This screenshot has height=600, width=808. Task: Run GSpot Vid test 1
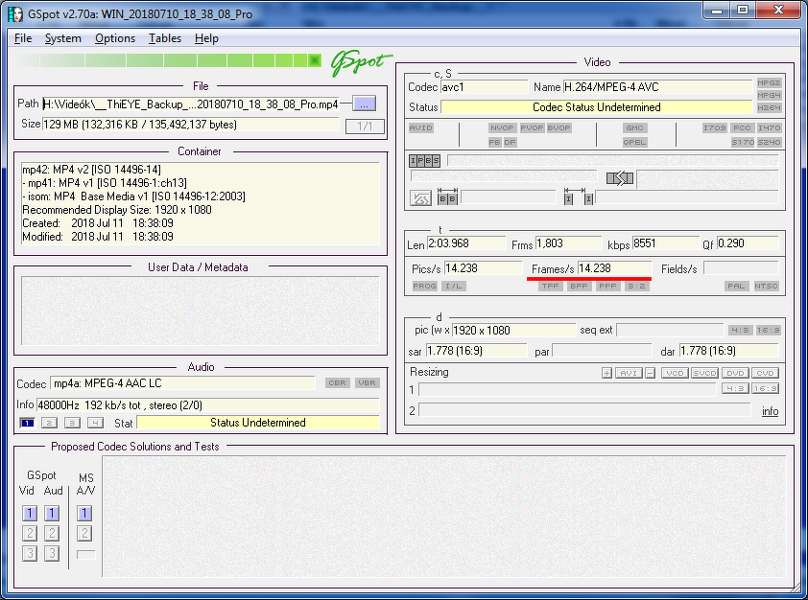pos(30,513)
